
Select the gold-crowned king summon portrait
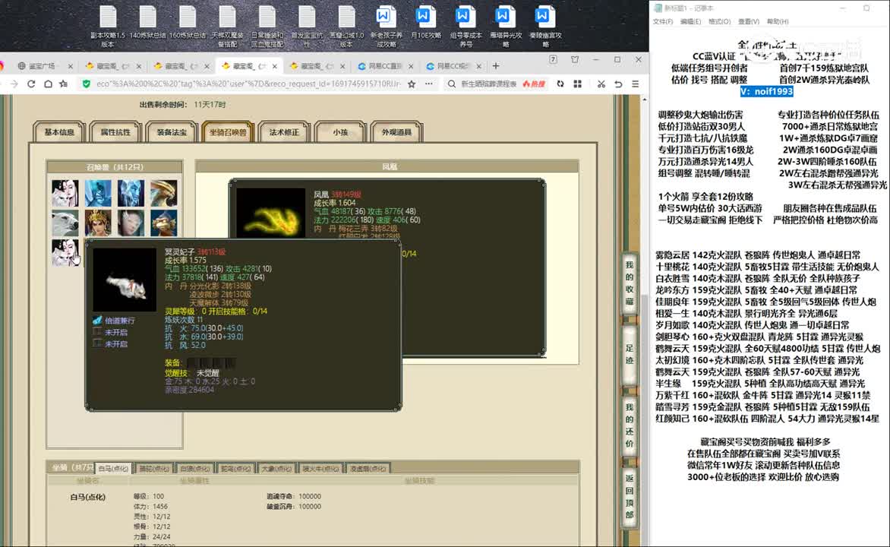98,223
